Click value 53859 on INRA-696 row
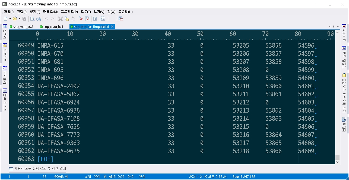This screenshot has height=180, width=349. (x=274, y=78)
